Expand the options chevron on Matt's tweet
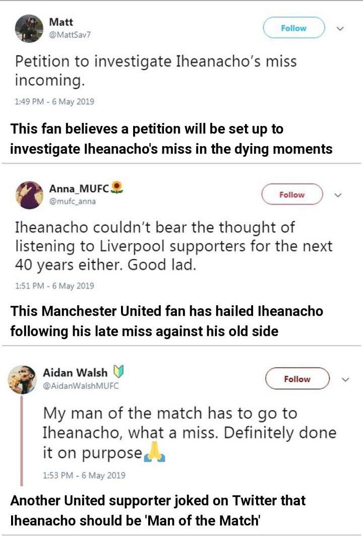 point(340,28)
